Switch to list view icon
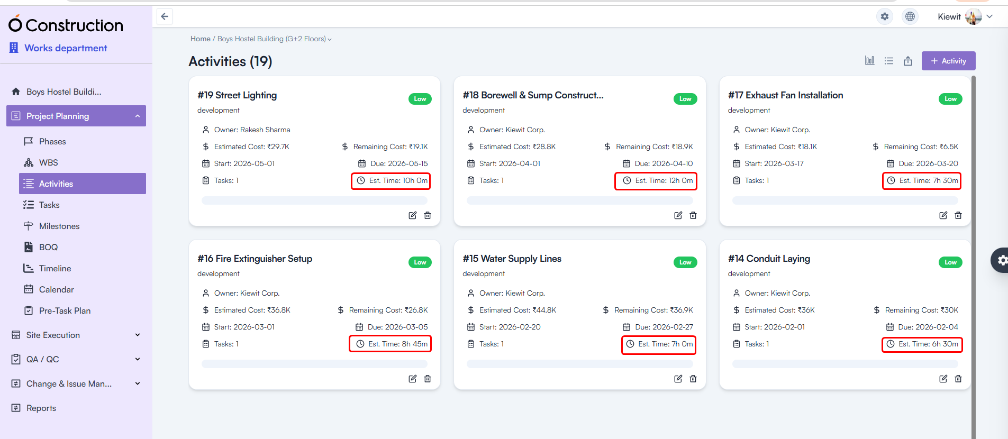The image size is (1008, 439). (x=889, y=61)
